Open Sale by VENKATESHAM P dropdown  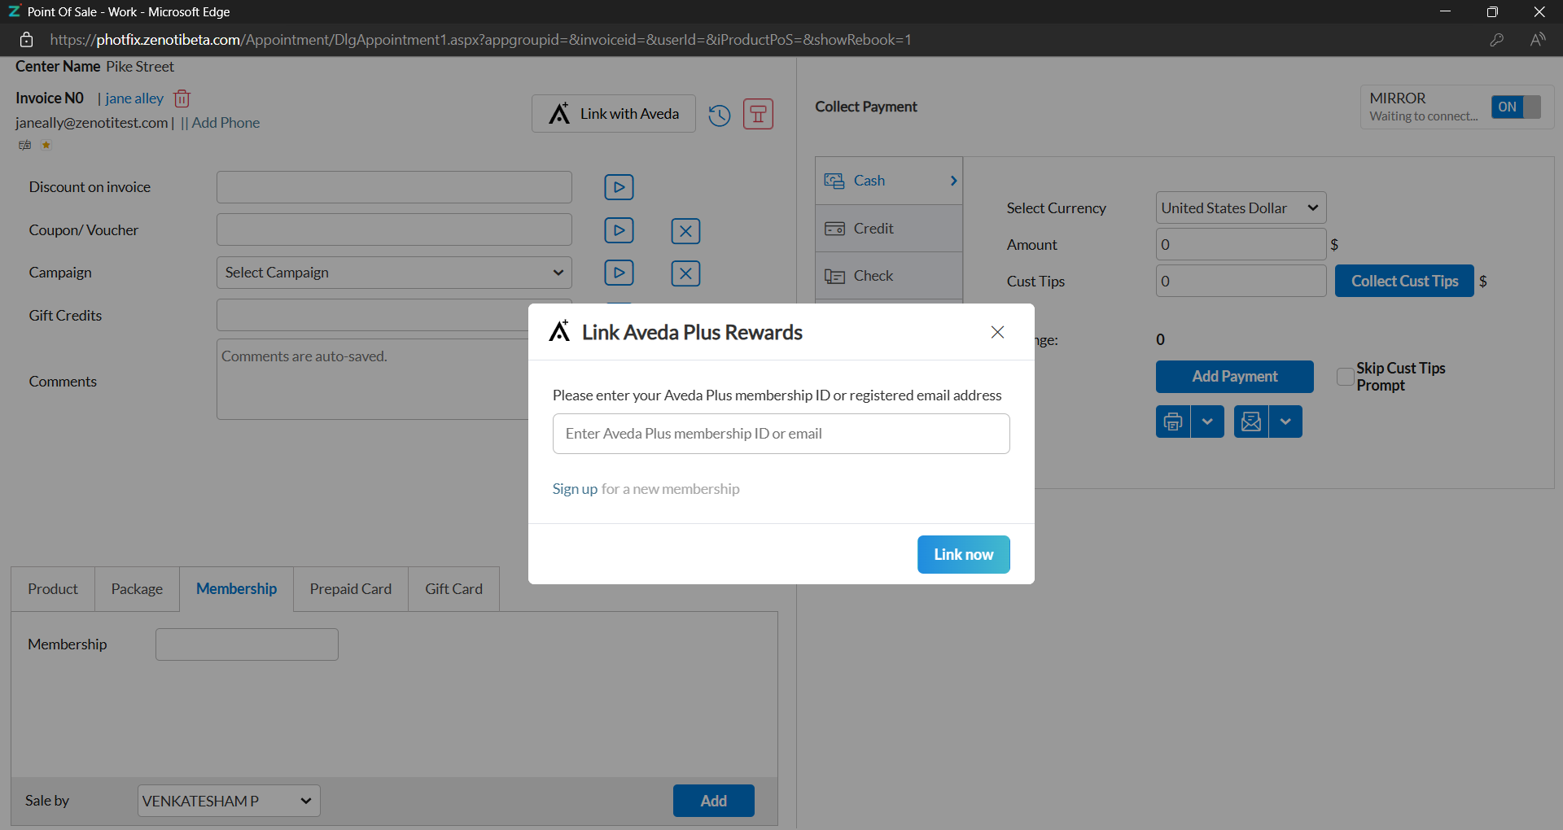(x=229, y=801)
